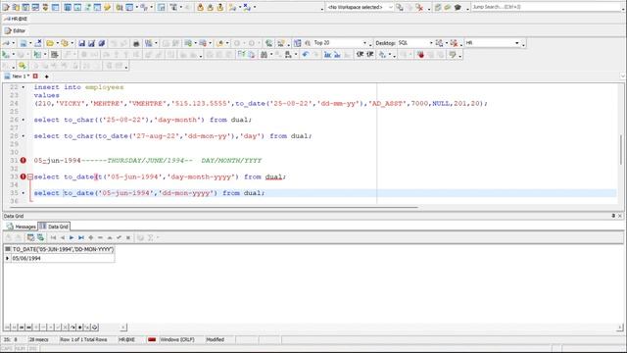The width and height of the screenshot is (627, 353).
Task: Click the magnifier icon beside Top 20
Action: pyautogui.click(x=308, y=43)
